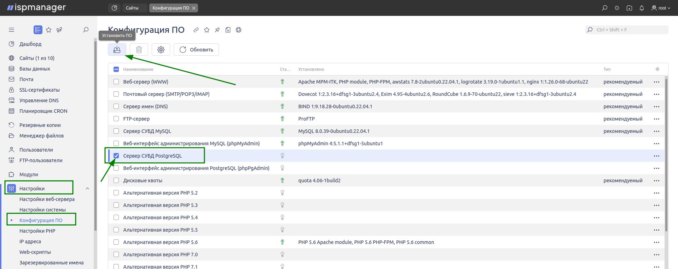The width and height of the screenshot is (678, 269).
Task: Toggle the select-all header checkbox
Action: pyautogui.click(x=116, y=69)
